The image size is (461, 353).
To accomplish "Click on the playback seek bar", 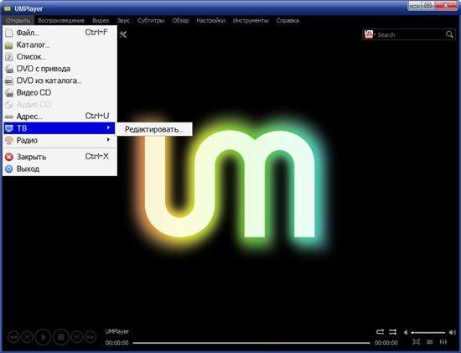I will point(251,343).
